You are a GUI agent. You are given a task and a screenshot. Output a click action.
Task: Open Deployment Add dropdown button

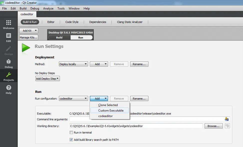(99, 64)
